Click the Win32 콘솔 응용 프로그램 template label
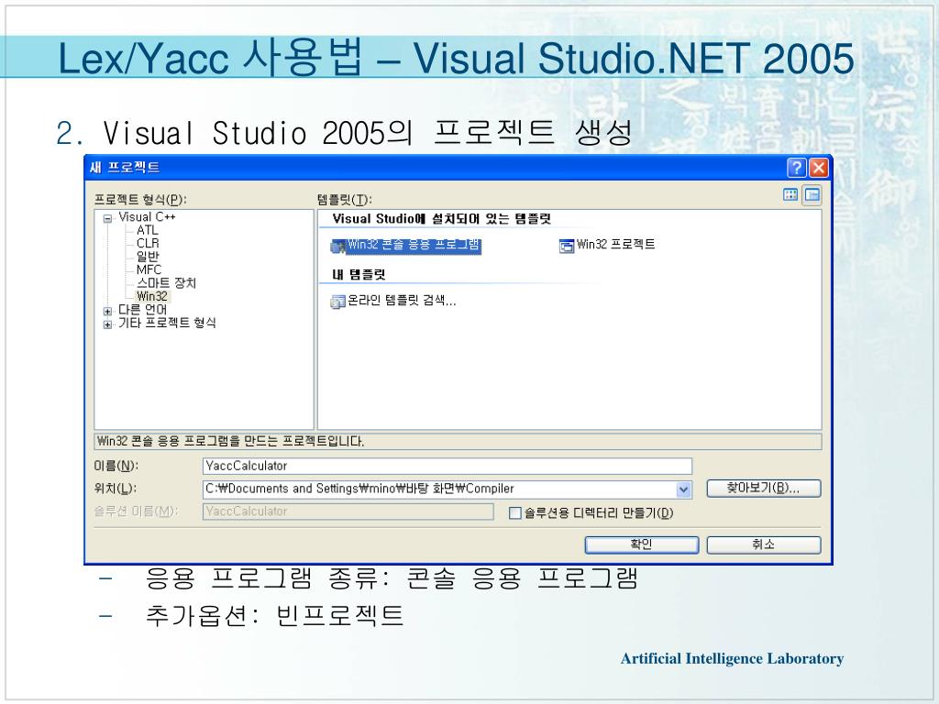Viewport: 939px width, 704px height. point(414,245)
